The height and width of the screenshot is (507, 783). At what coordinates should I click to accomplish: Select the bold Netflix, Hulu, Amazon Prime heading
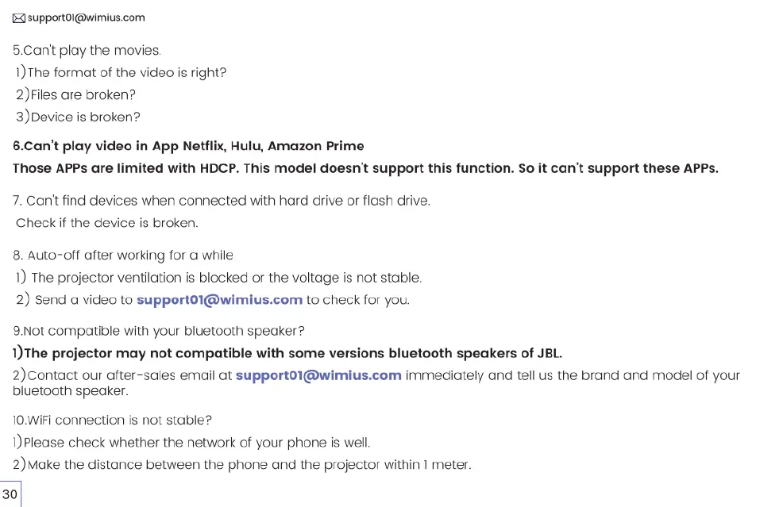[188, 146]
